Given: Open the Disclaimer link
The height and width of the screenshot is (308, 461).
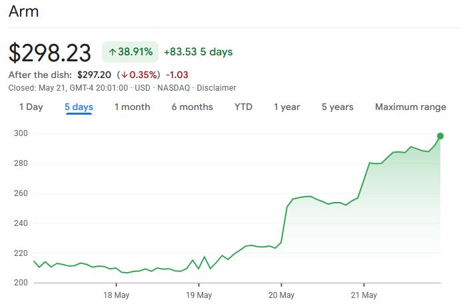Looking at the screenshot, I should coord(217,88).
